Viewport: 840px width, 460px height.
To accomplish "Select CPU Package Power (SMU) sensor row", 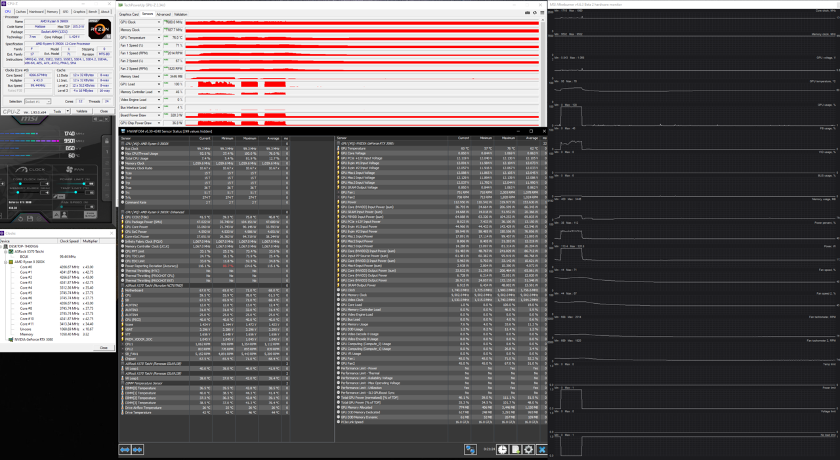I will [205, 222].
